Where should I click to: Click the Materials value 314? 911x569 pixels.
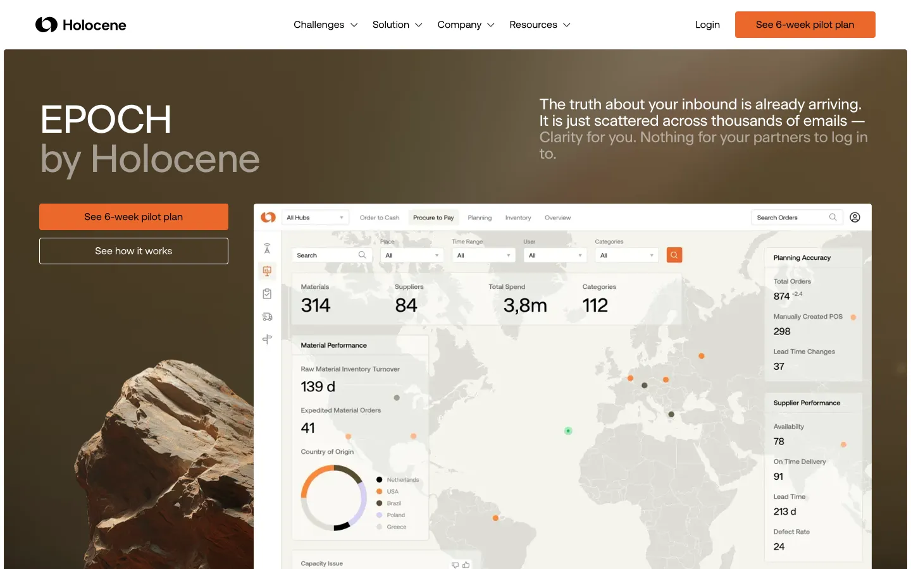tap(316, 305)
